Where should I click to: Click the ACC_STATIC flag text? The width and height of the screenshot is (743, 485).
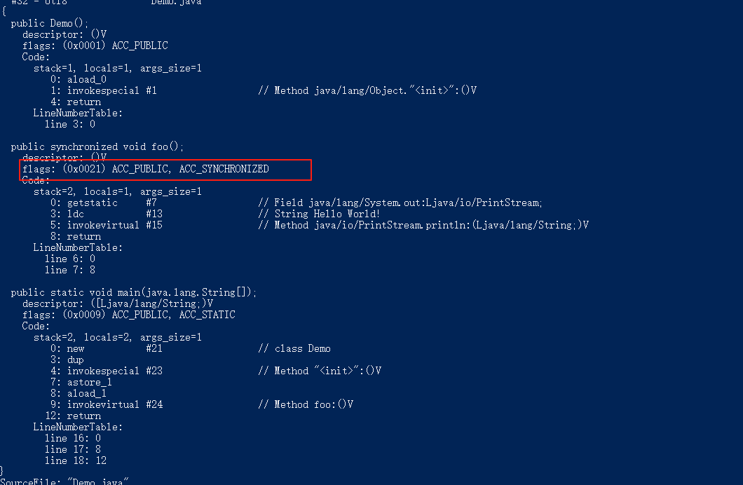(207, 315)
